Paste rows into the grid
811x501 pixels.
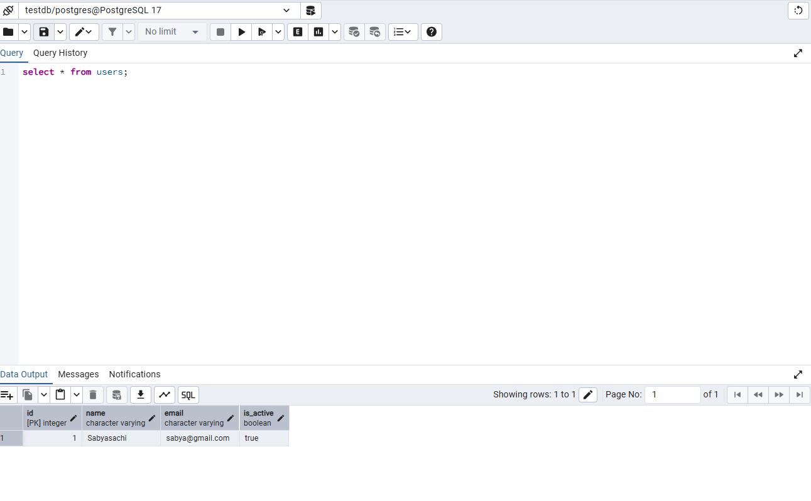point(60,395)
